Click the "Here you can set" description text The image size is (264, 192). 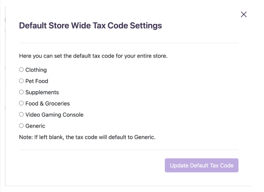(93, 56)
